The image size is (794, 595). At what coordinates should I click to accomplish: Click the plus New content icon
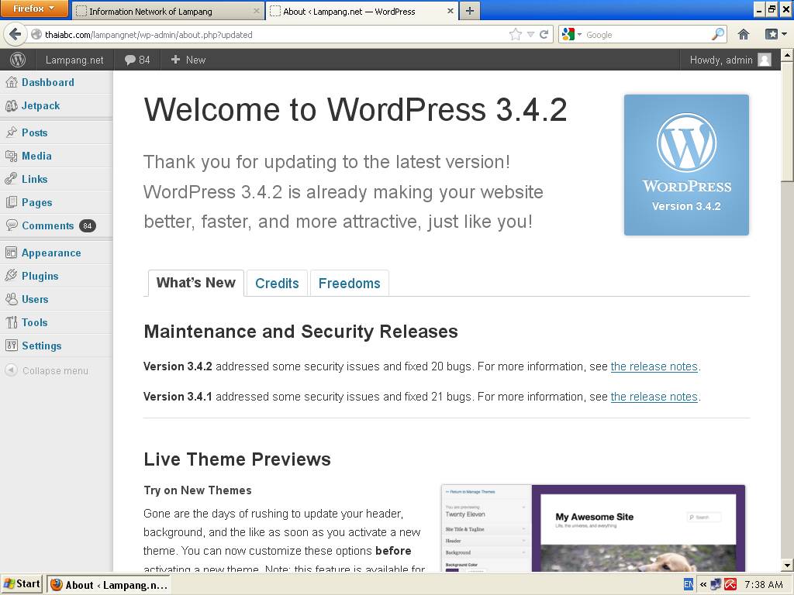click(176, 60)
